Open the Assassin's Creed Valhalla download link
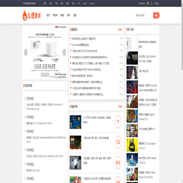The height and width of the screenshot is (183, 183). point(148,88)
